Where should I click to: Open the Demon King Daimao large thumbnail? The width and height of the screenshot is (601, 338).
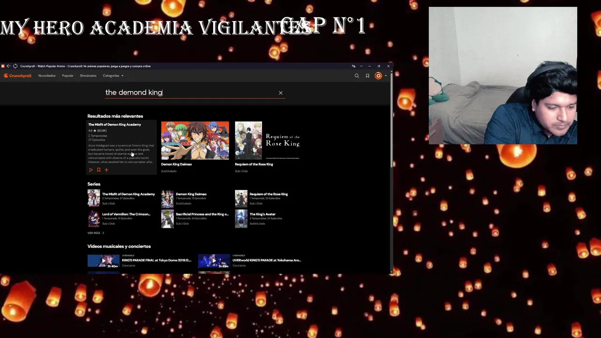click(x=195, y=140)
